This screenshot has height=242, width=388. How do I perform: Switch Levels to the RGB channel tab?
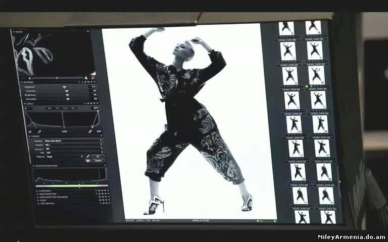[50, 108]
